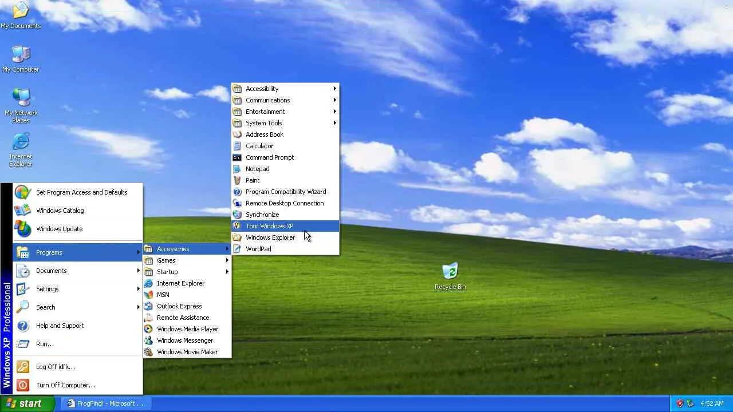733x412 pixels.
Task: Expand the Startup submenu arrow
Action: [227, 272]
